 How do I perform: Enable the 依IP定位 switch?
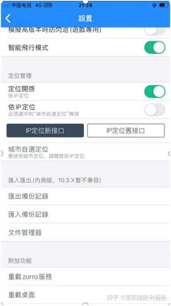pyautogui.click(x=155, y=110)
